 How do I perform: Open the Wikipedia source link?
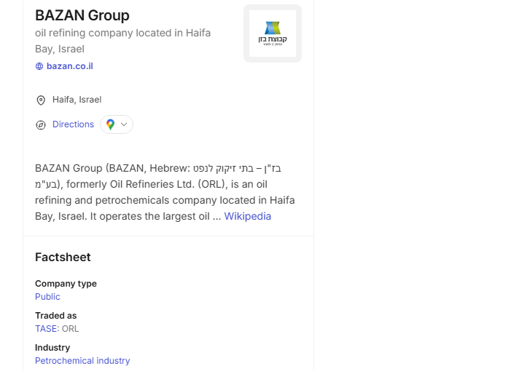[x=247, y=216]
